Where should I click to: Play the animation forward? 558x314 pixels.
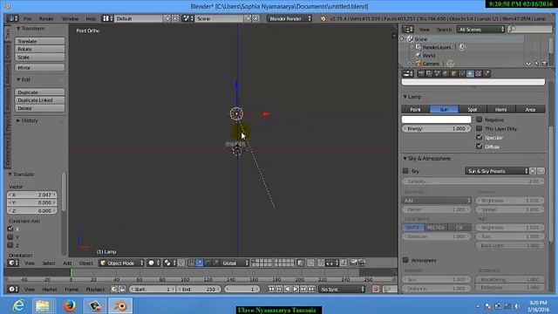(296, 289)
